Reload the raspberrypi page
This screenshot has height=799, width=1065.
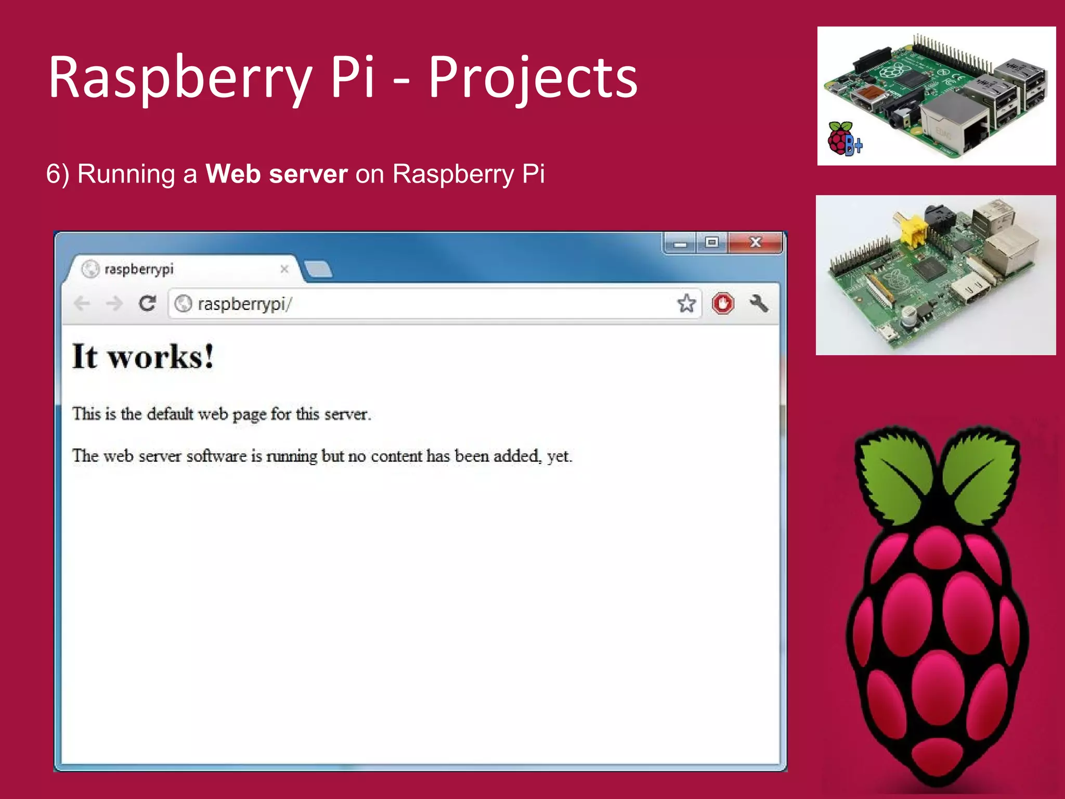pos(148,303)
